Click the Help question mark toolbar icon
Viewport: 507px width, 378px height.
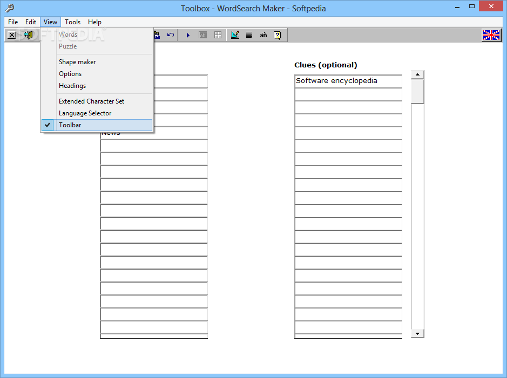tap(277, 35)
